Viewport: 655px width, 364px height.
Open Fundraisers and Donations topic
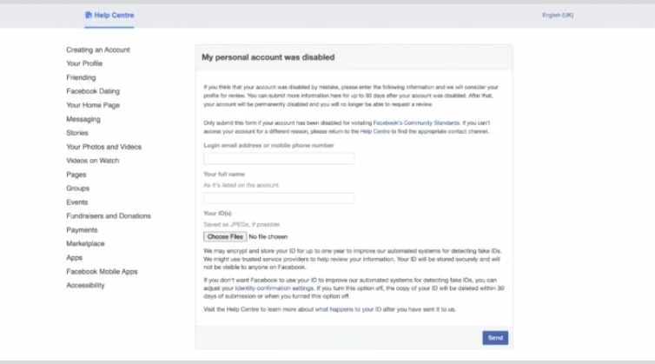[109, 216]
